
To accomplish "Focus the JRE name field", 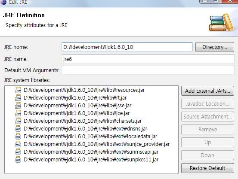I will pyautogui.click(x=148, y=59).
